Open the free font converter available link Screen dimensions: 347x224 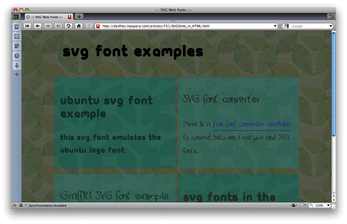pos(252,125)
